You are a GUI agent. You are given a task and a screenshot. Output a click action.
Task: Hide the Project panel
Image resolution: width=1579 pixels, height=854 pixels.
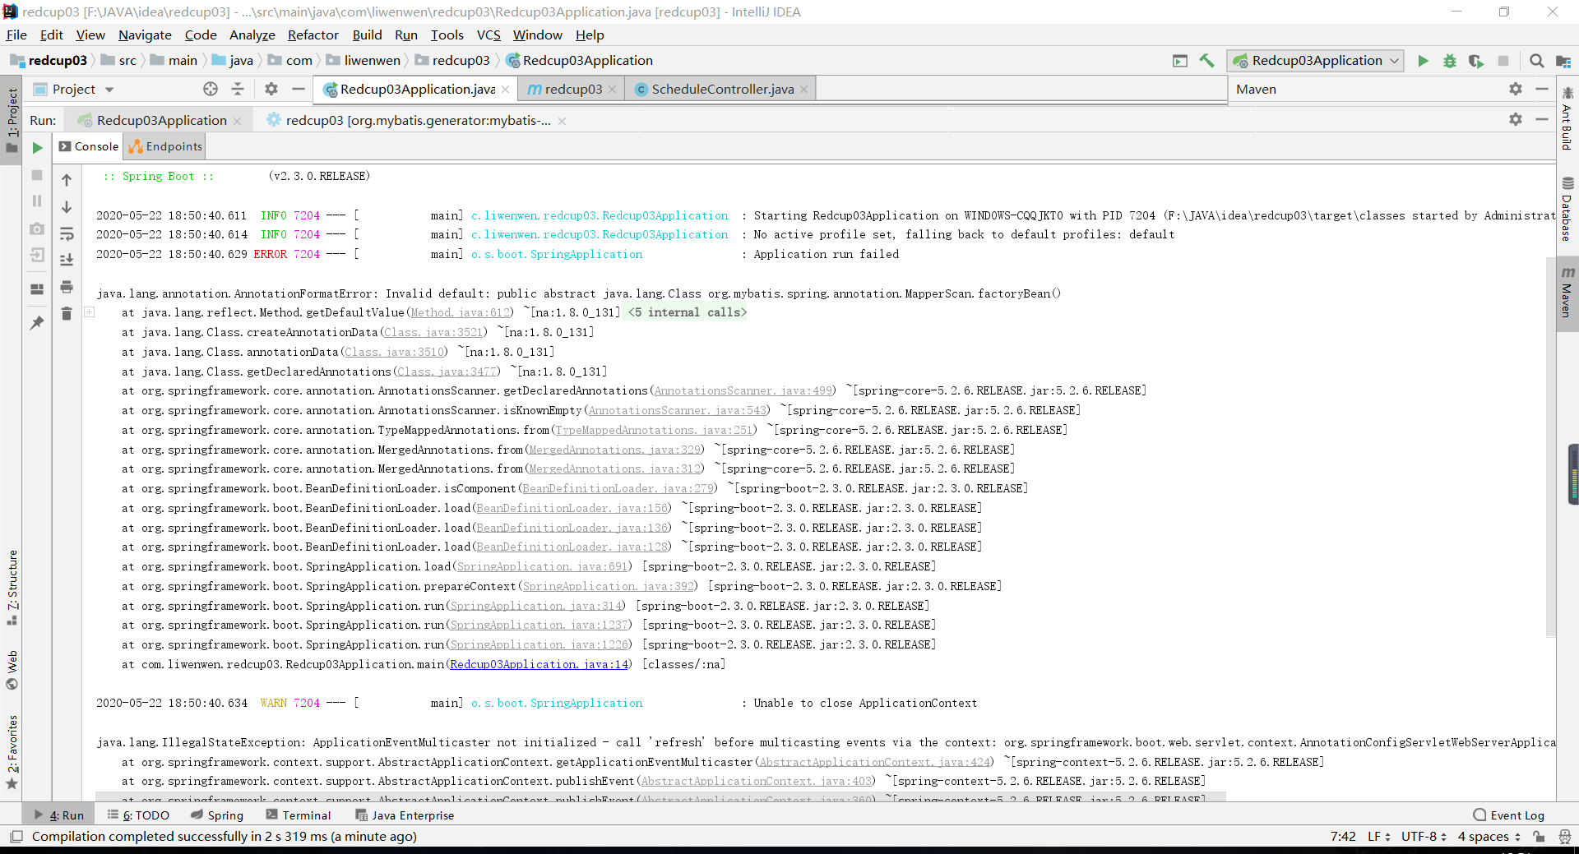(x=299, y=89)
